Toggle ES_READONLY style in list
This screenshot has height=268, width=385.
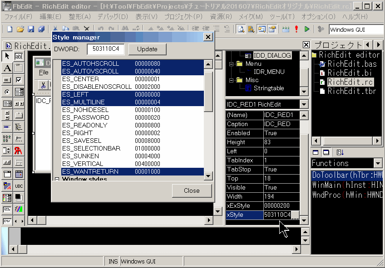[x=85, y=125]
